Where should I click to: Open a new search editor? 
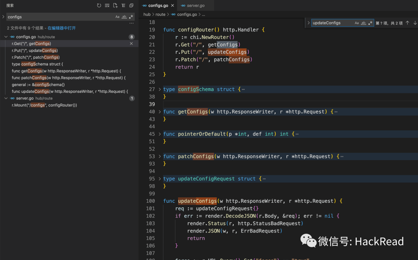click(115, 5)
